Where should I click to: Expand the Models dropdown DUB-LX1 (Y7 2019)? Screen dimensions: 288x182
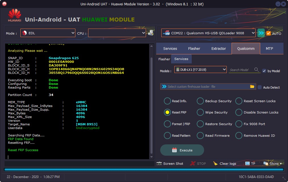coord(200,70)
